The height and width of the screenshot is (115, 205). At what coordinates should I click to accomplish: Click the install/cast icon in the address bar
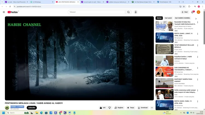[180, 6]
